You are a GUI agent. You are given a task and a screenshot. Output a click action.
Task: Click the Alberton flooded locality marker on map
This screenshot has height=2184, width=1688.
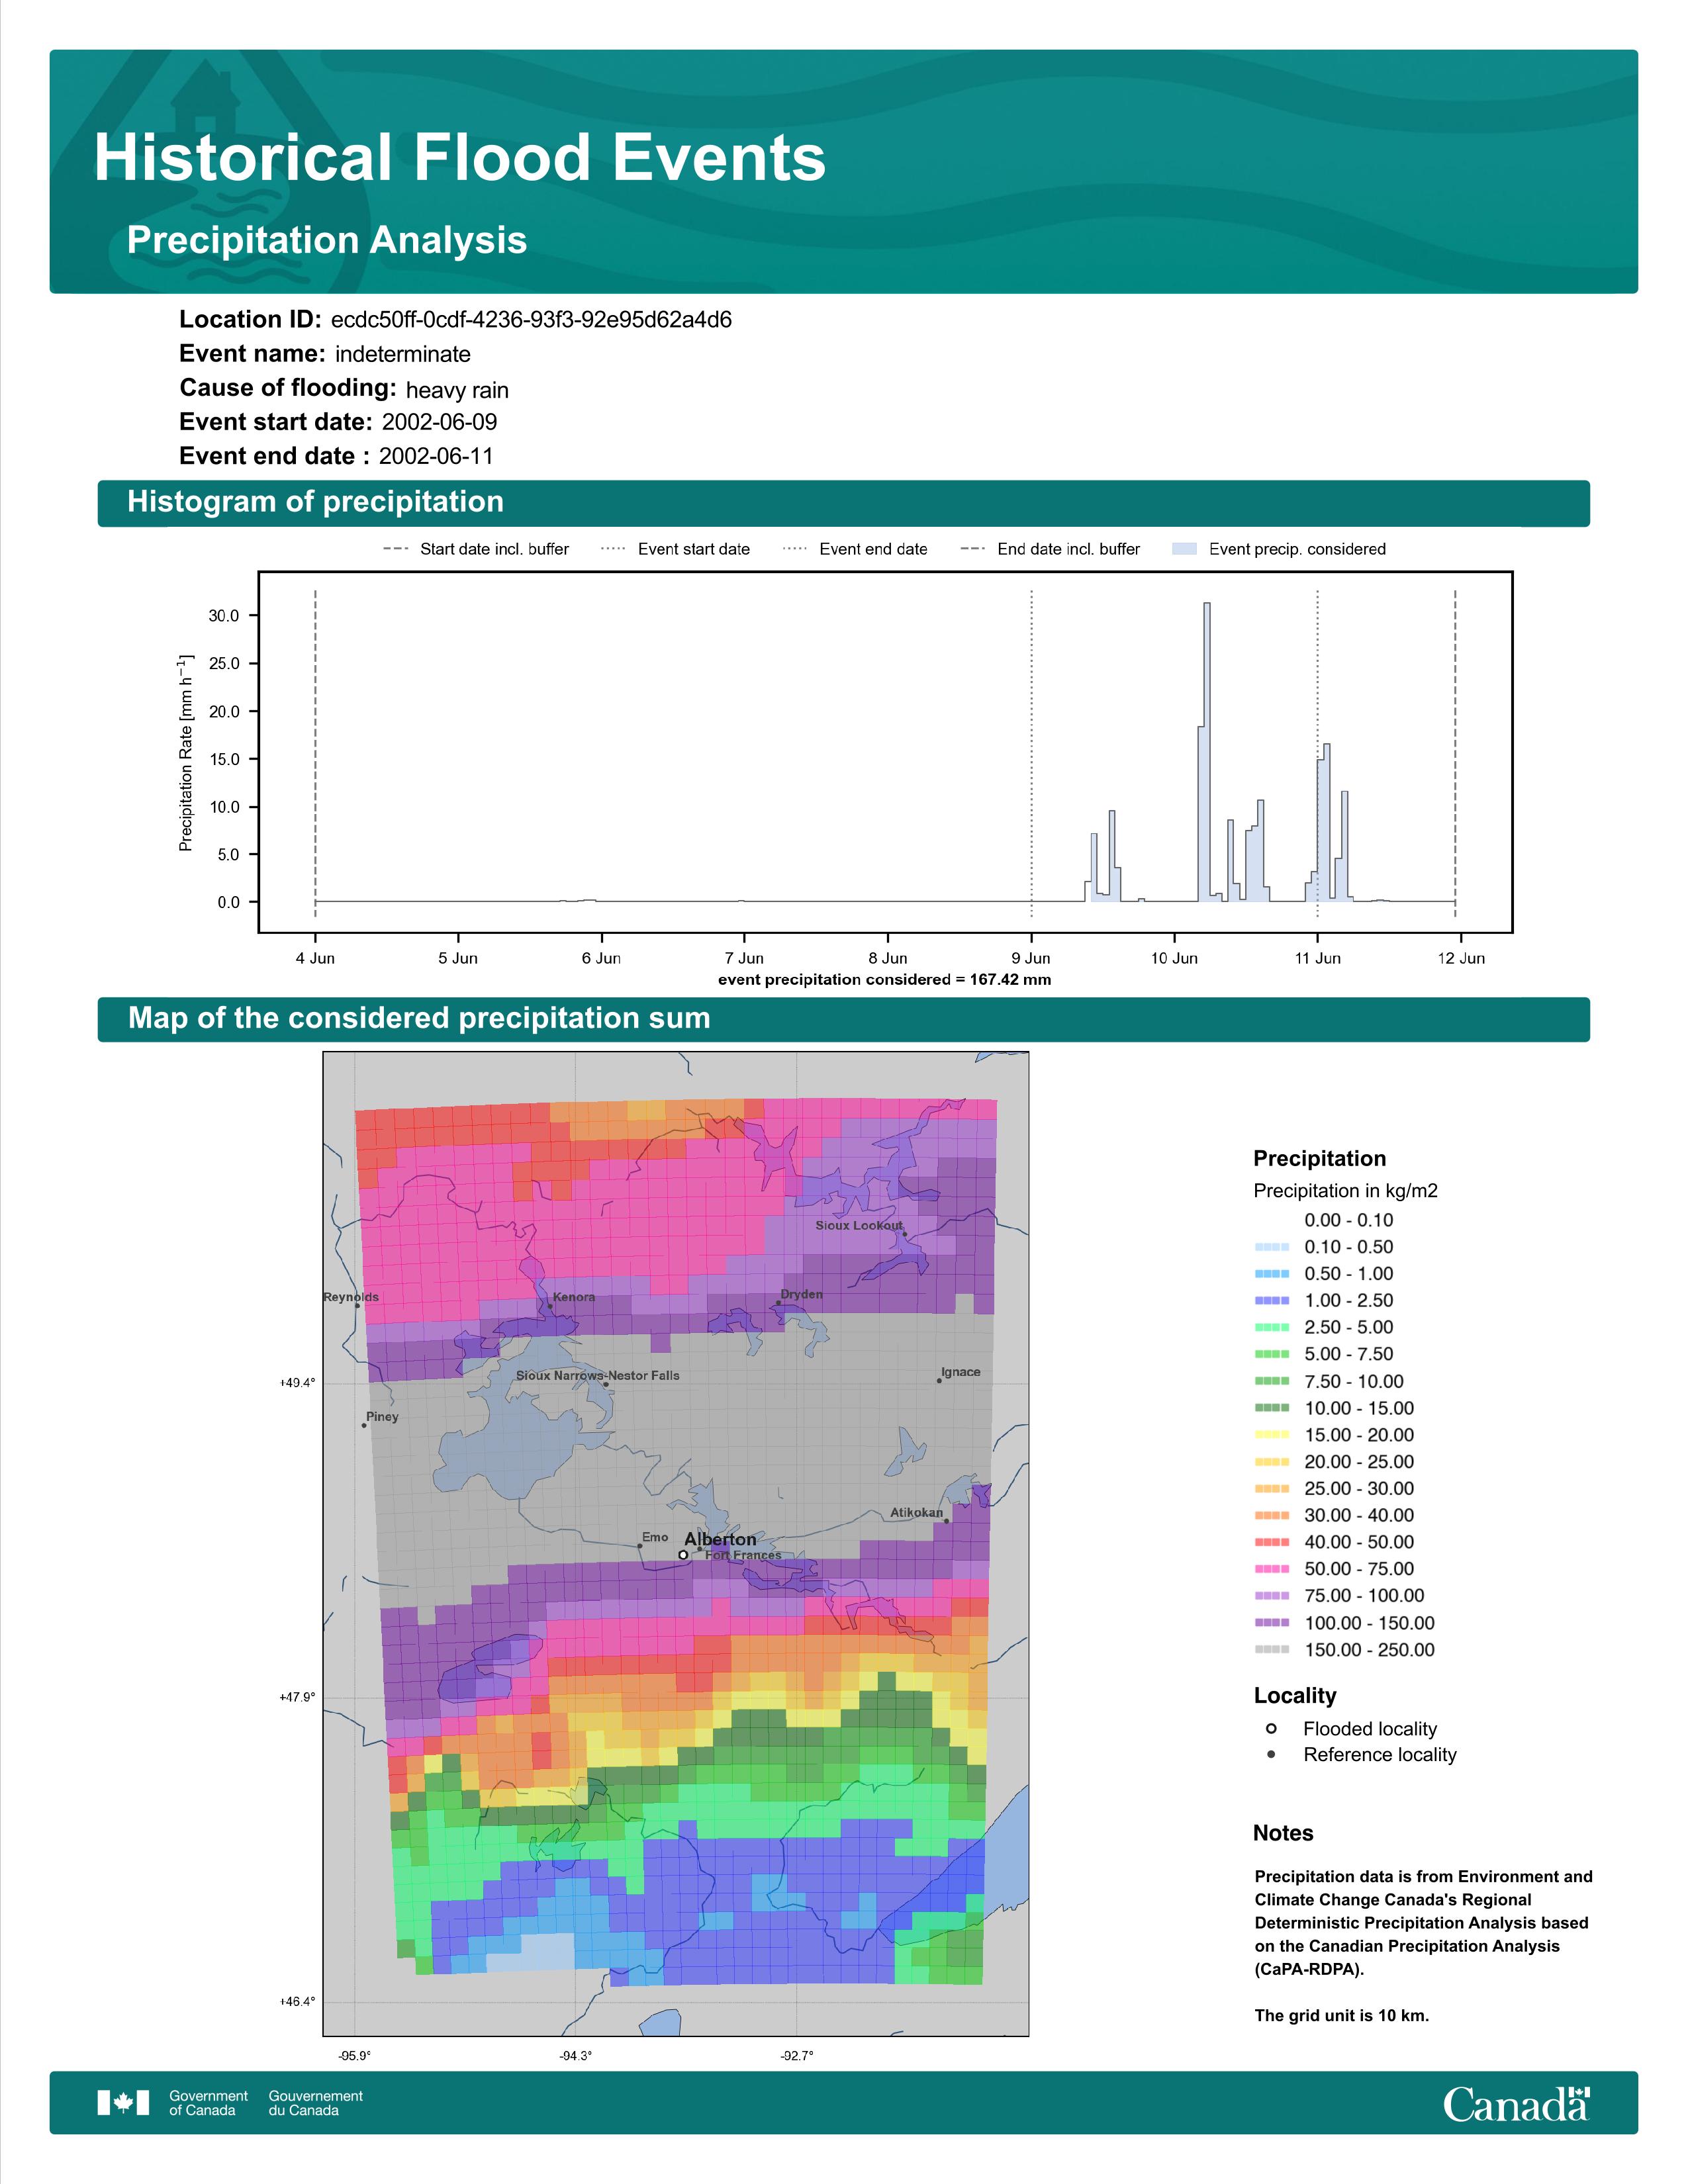coord(683,1555)
